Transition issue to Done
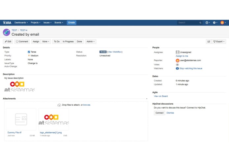Image resolution: width=229 pixels, height=163 pixels. pyautogui.click(x=79, y=42)
